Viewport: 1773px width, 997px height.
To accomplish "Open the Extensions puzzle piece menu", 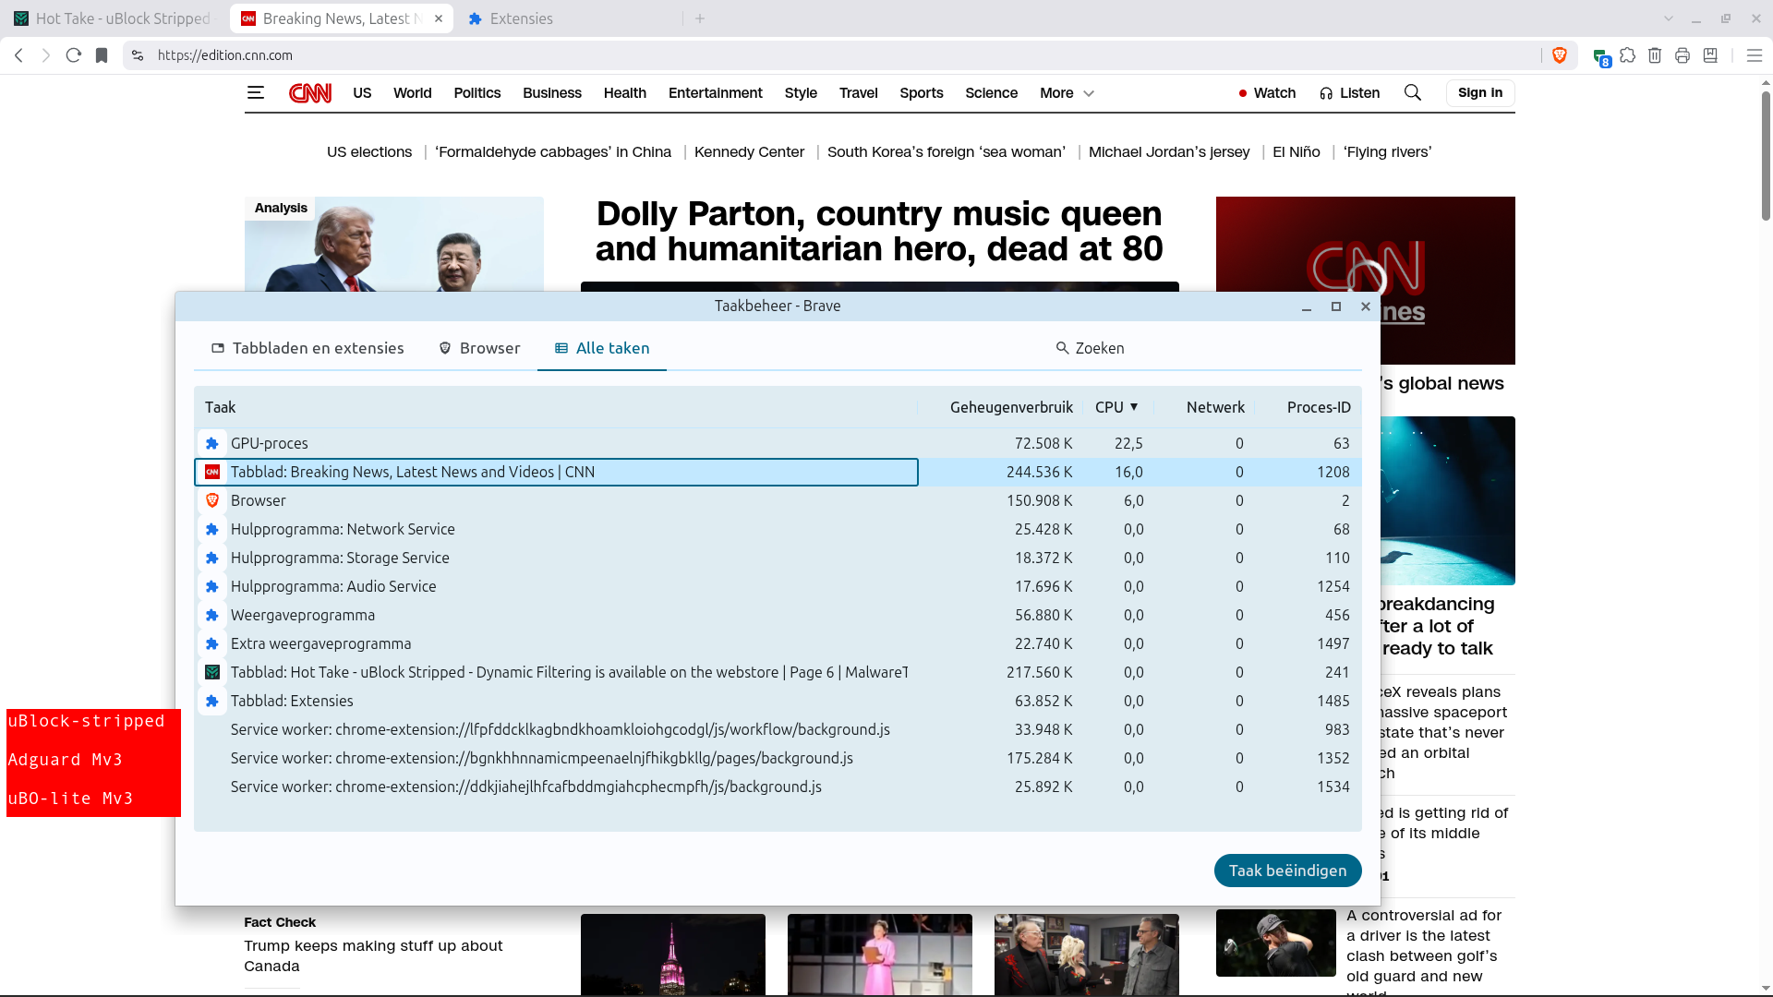I will pyautogui.click(x=1628, y=55).
